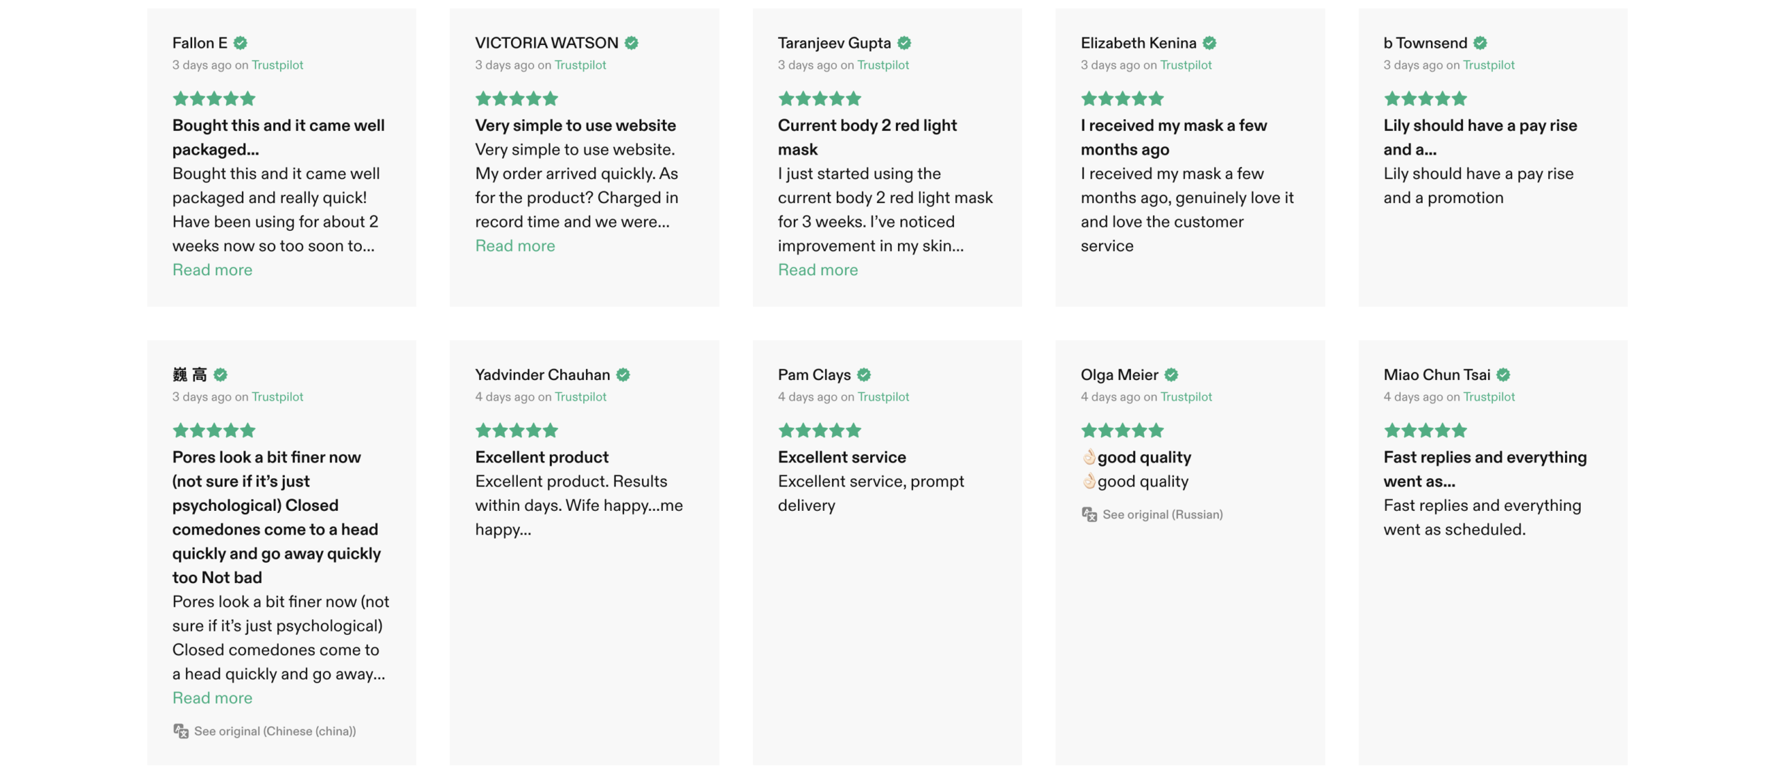
Task: Click the verified icon next to Elizabeth Kenina
Action: point(1209,43)
